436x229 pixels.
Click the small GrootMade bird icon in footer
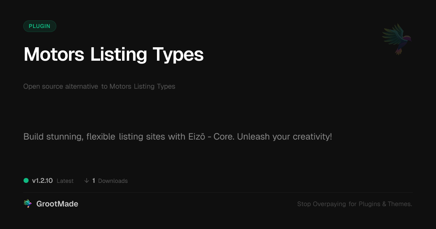coord(27,204)
